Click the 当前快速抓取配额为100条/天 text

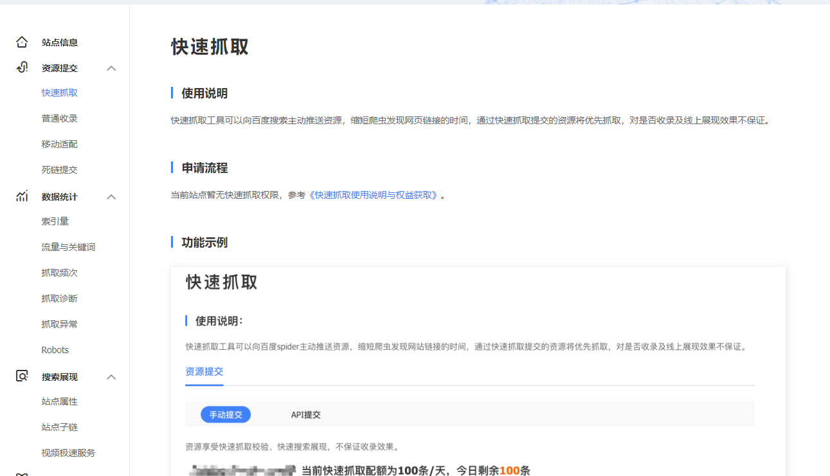[376, 471]
